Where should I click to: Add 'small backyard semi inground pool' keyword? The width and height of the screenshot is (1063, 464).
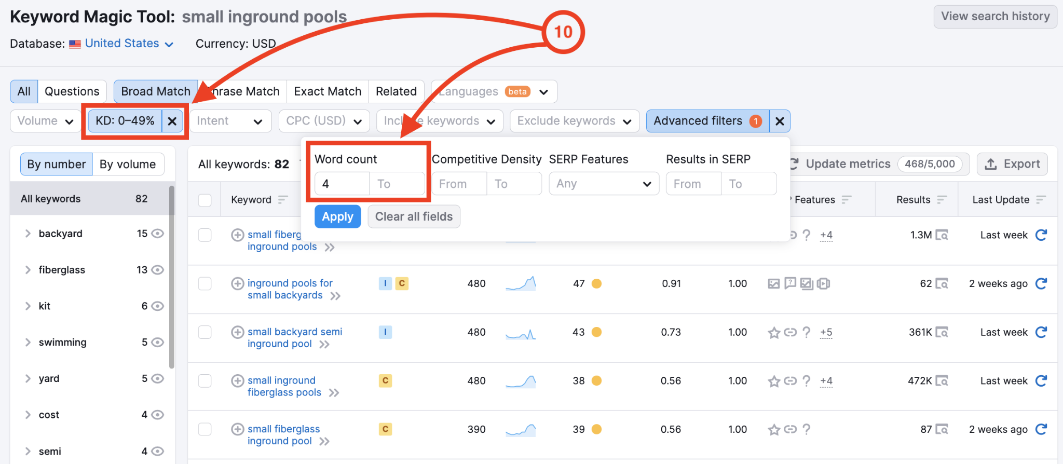pyautogui.click(x=237, y=332)
